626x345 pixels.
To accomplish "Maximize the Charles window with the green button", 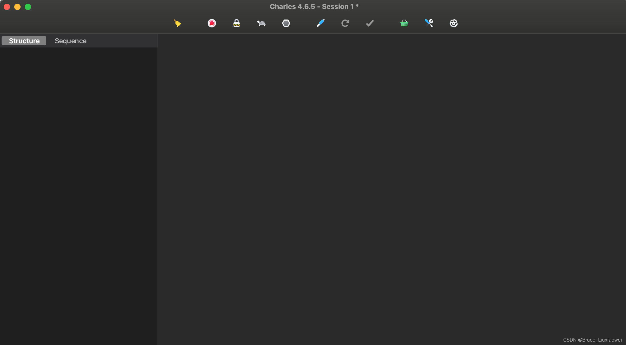I will click(x=28, y=7).
